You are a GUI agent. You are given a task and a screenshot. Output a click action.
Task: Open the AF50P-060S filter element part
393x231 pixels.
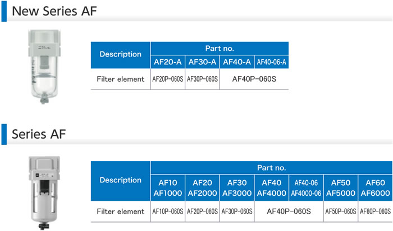pos(341,211)
